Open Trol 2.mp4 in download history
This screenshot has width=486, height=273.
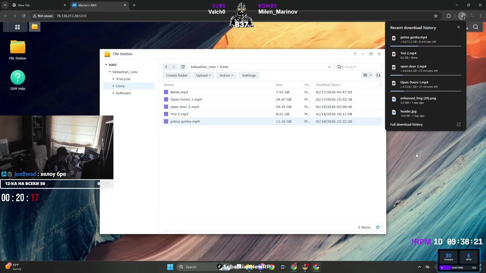click(426, 55)
